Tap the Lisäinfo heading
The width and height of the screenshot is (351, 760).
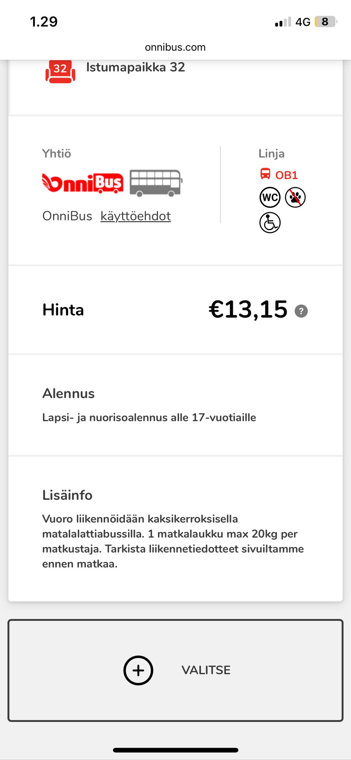(x=67, y=495)
